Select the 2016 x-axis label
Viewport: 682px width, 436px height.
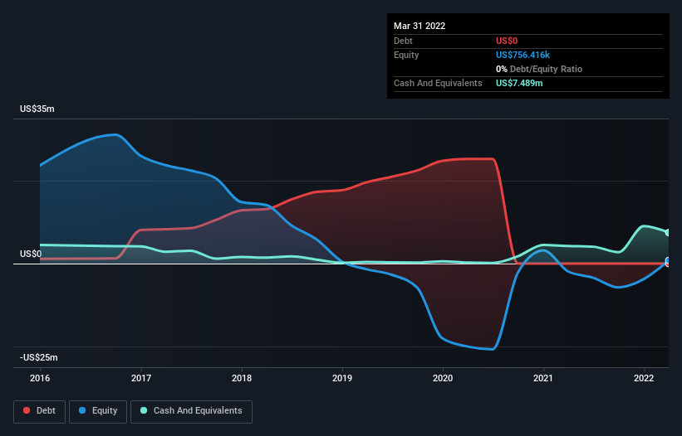[x=40, y=378]
